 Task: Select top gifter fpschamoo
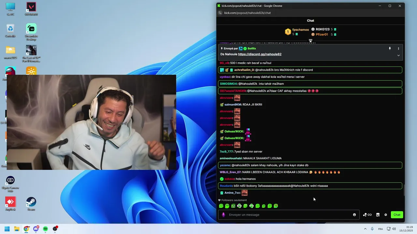(300, 30)
